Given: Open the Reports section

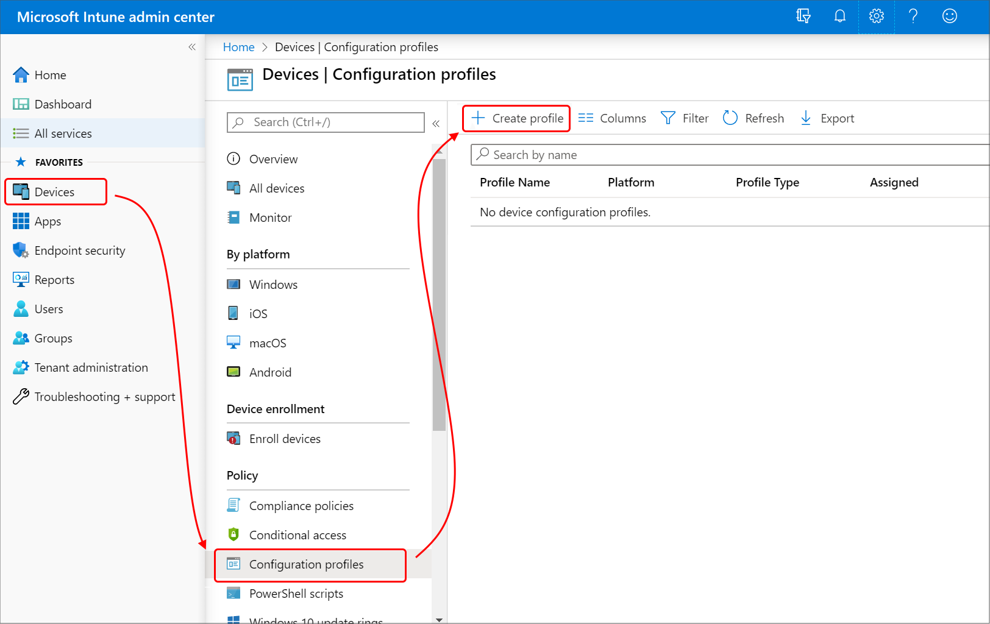Looking at the screenshot, I should coord(54,280).
